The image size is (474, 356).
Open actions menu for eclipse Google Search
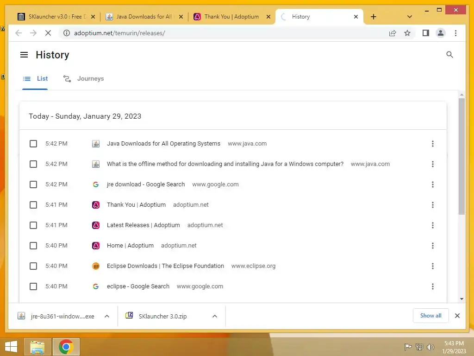(433, 286)
